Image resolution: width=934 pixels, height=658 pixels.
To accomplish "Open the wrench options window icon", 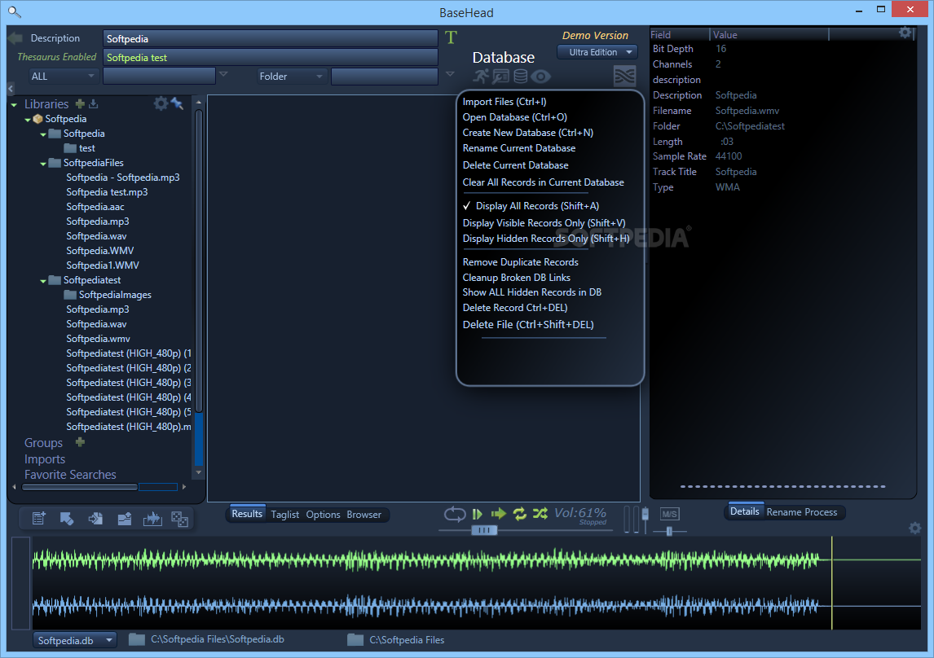I will coord(500,77).
